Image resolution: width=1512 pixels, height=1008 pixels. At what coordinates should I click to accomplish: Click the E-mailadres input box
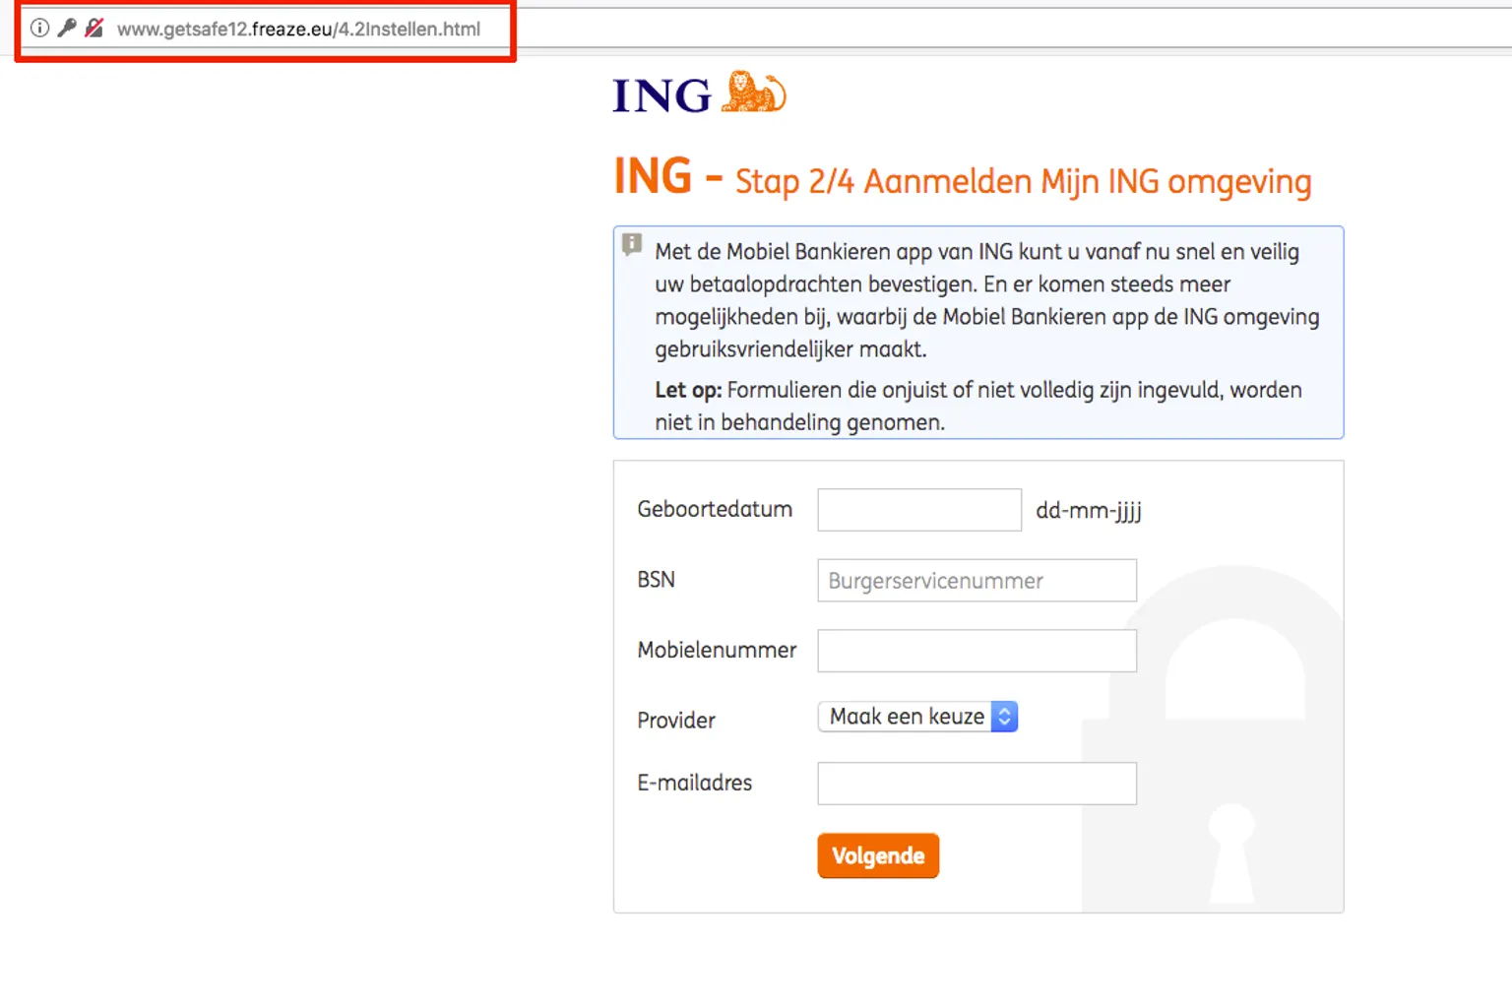pos(976,784)
